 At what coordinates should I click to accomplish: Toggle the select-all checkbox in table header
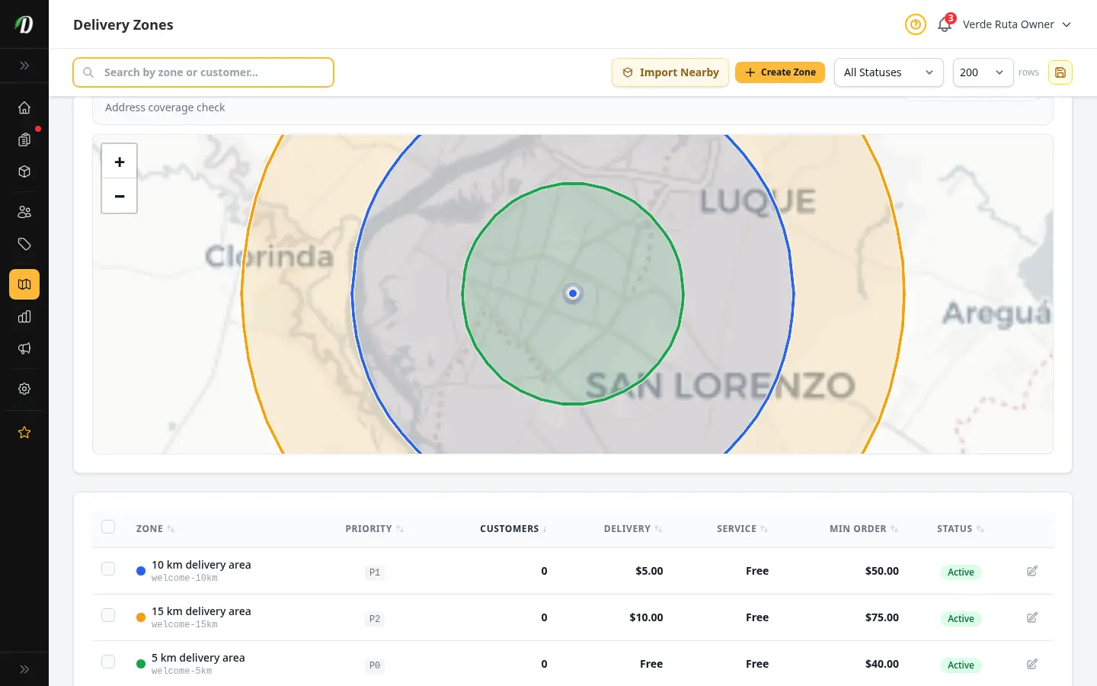pyautogui.click(x=108, y=527)
